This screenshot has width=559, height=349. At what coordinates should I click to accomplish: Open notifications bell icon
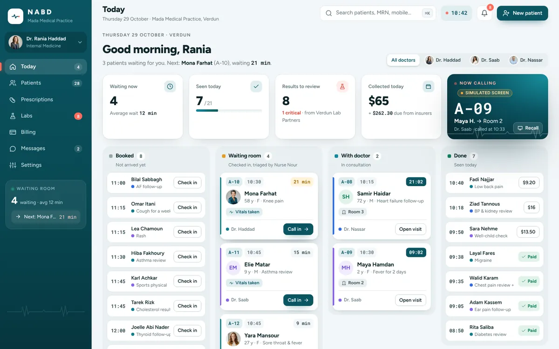tap(484, 13)
